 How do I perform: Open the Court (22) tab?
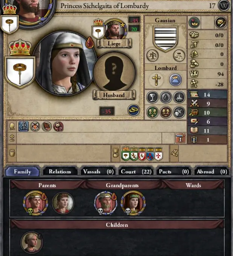click(x=136, y=172)
